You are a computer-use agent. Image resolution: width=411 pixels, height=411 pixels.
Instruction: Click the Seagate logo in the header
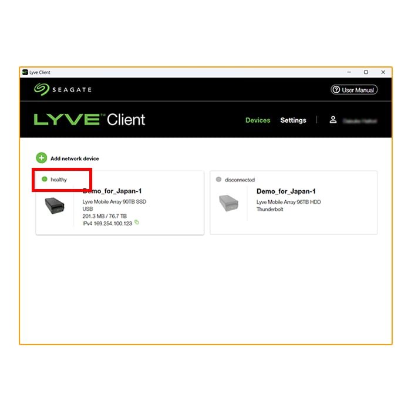63,90
